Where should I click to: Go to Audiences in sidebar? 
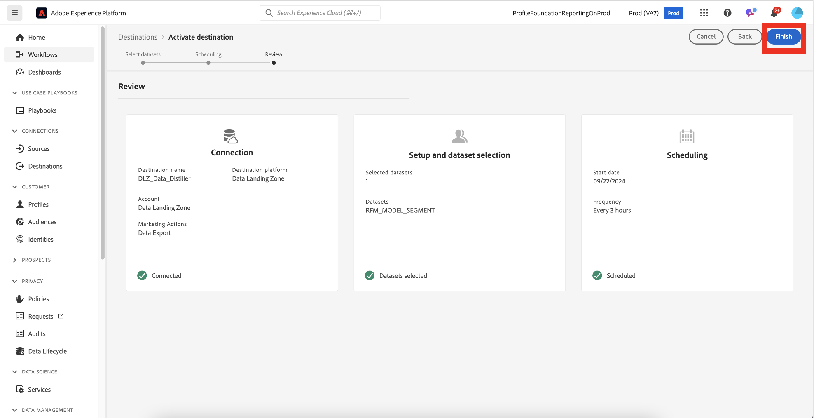(x=42, y=222)
